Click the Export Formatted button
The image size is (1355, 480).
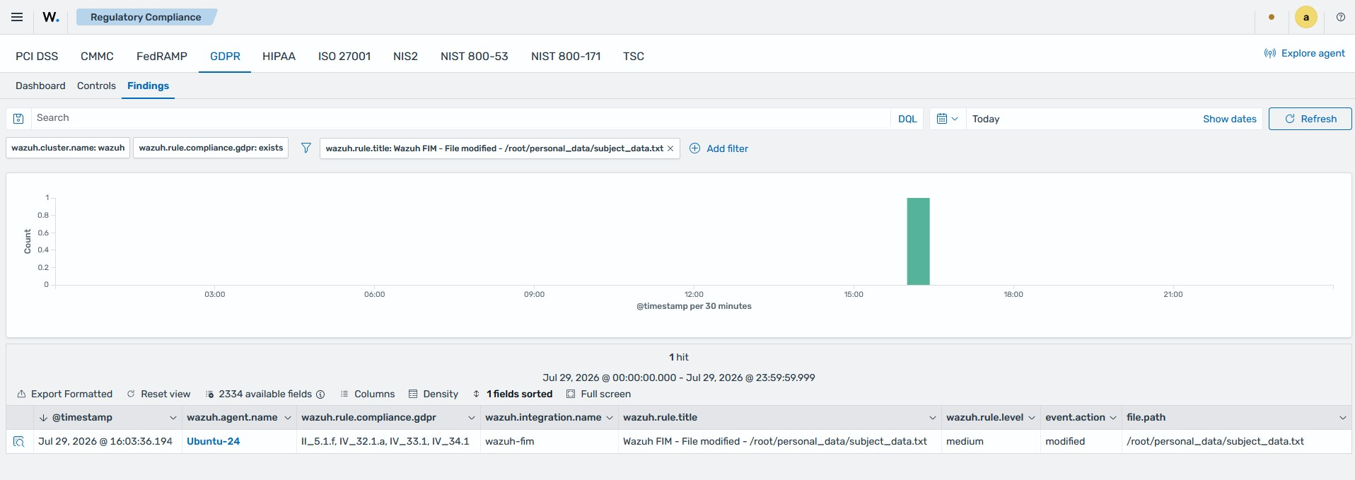(65, 394)
